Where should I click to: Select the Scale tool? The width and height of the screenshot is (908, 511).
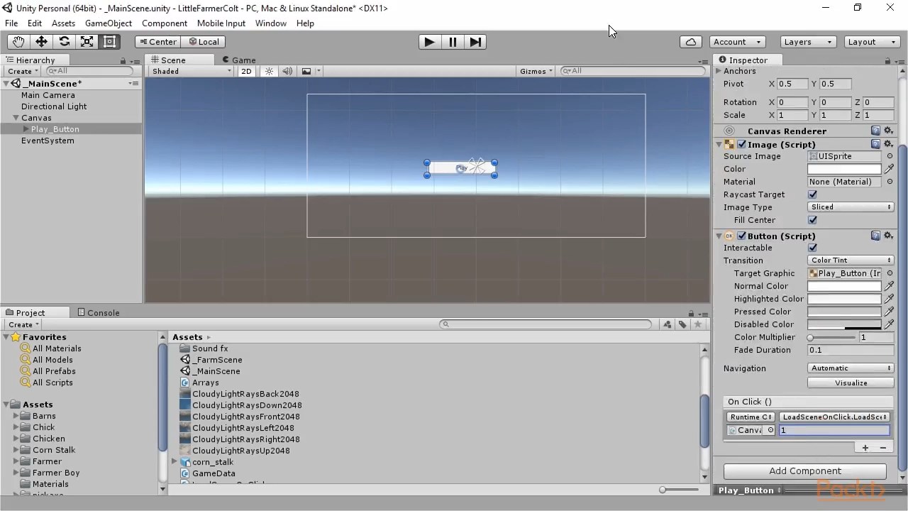[x=87, y=42]
